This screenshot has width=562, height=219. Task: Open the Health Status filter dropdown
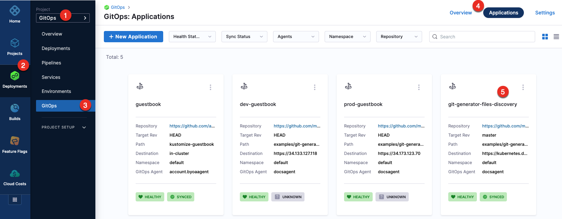[192, 37]
